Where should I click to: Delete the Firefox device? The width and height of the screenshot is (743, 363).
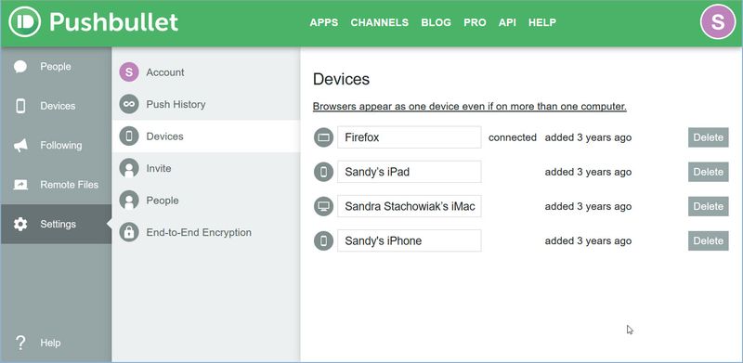(x=708, y=137)
